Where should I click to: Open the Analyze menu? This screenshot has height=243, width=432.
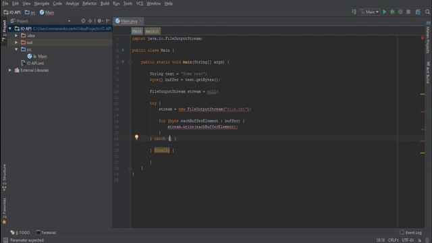(72, 3)
